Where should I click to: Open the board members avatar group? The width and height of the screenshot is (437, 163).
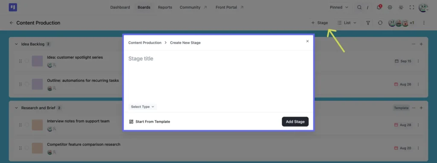(x=401, y=23)
